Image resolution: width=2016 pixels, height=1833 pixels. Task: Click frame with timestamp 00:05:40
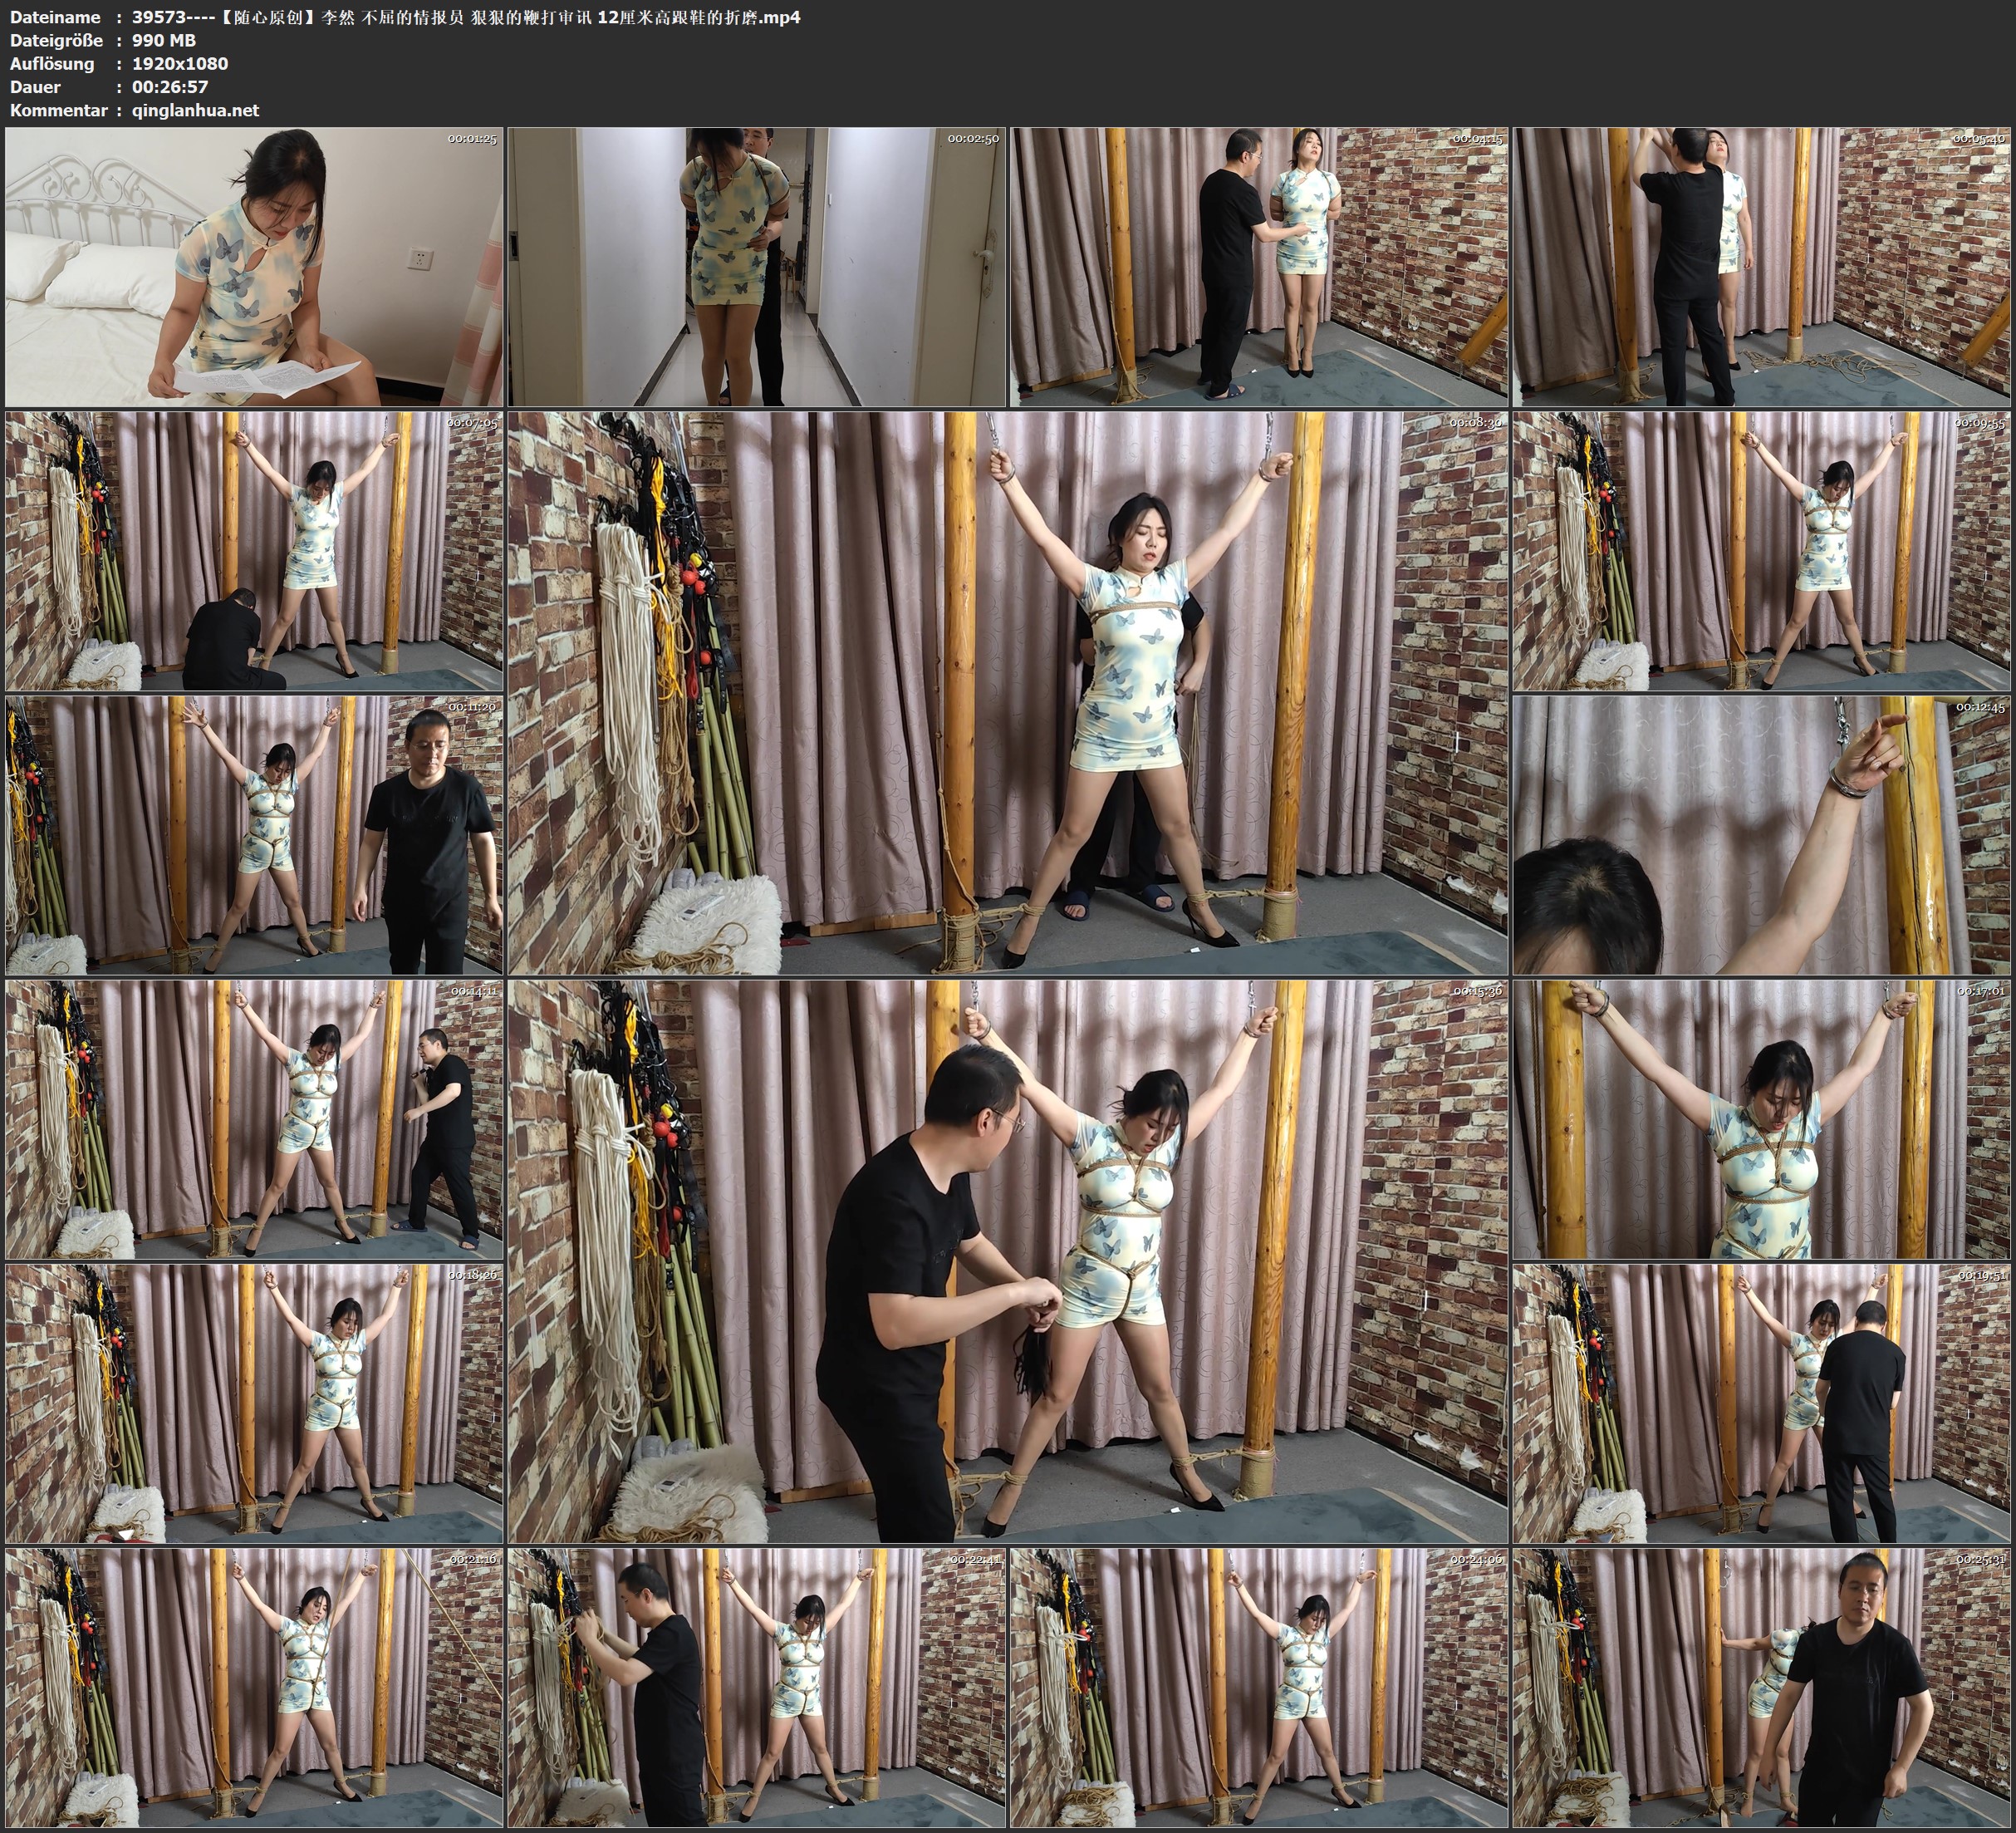click(1762, 266)
